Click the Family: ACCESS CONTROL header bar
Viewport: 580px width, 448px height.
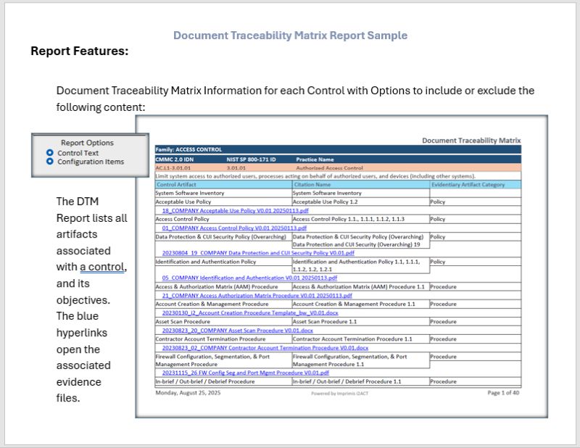338,149
